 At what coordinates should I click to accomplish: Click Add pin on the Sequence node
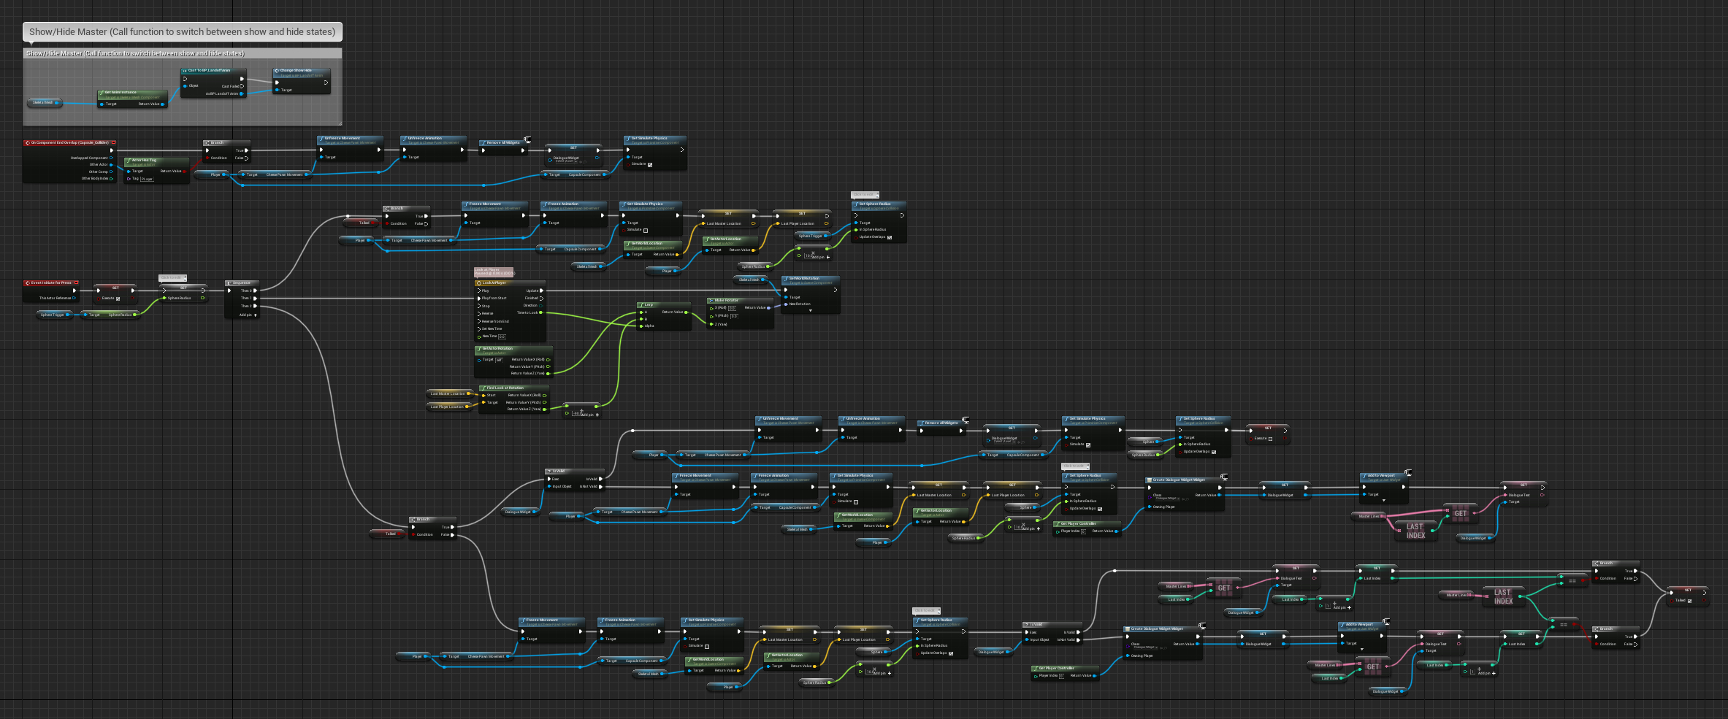coord(256,315)
